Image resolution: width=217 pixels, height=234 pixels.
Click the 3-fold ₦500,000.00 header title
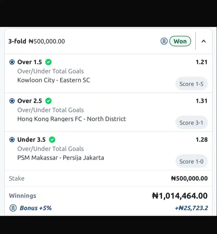click(36, 41)
